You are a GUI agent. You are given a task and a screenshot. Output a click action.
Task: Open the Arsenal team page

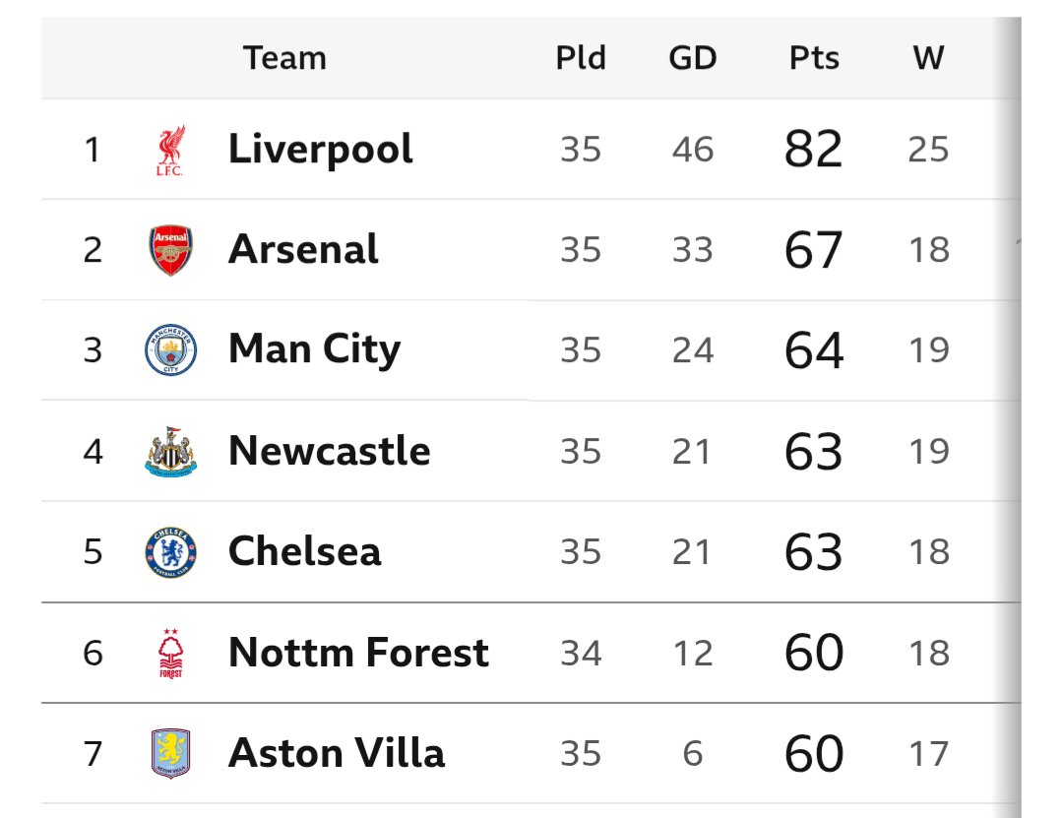click(x=303, y=250)
